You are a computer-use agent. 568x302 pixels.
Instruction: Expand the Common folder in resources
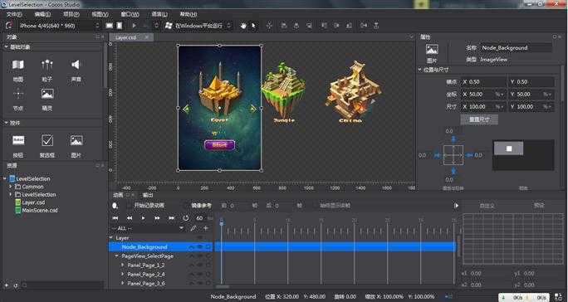click(11, 187)
